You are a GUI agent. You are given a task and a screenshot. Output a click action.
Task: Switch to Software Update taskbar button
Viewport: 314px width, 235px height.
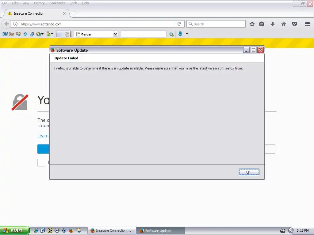click(161, 231)
